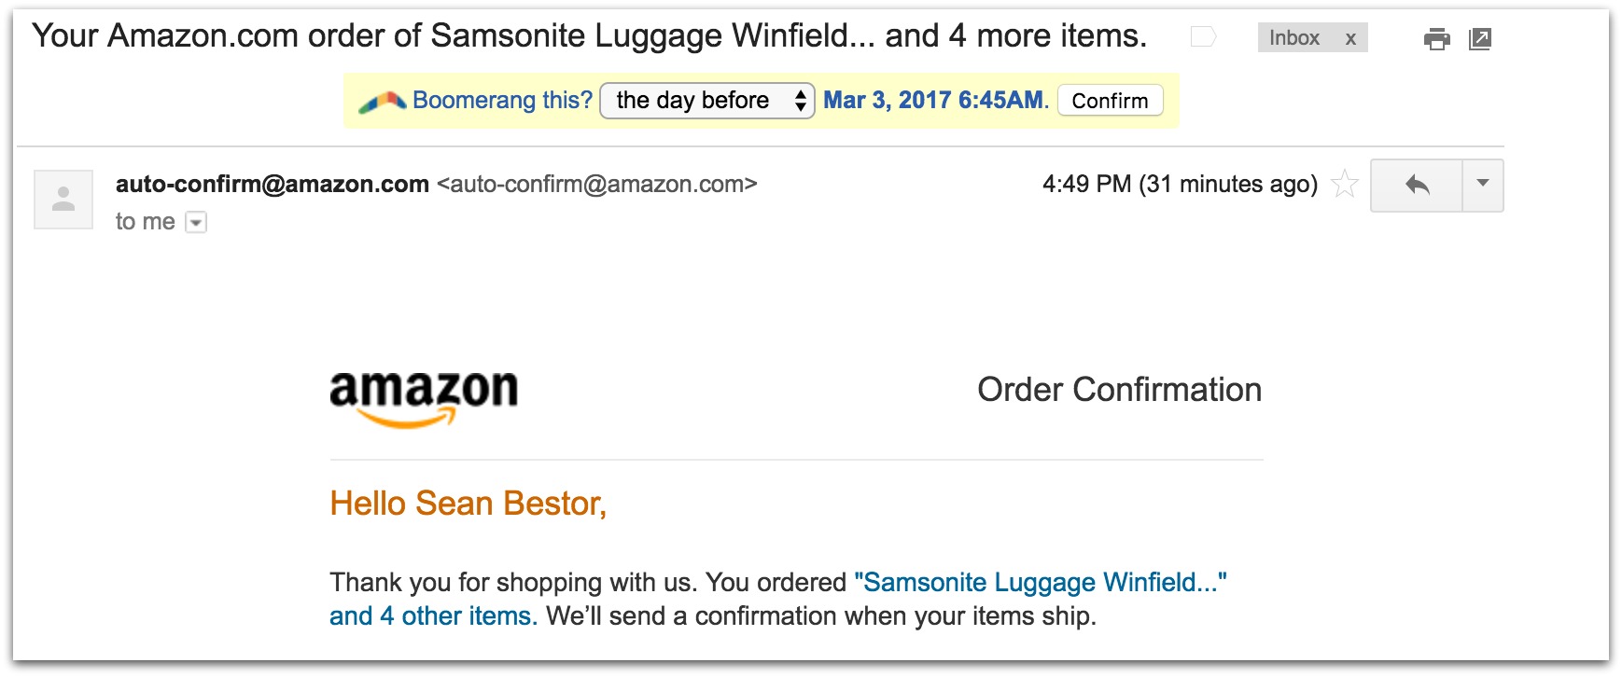Click the sender avatar placeholder

tap(63, 200)
